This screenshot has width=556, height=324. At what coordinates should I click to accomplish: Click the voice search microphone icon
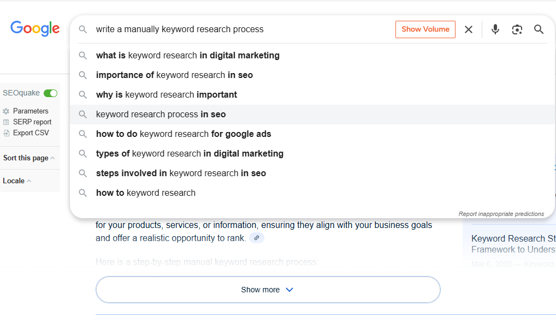point(495,29)
